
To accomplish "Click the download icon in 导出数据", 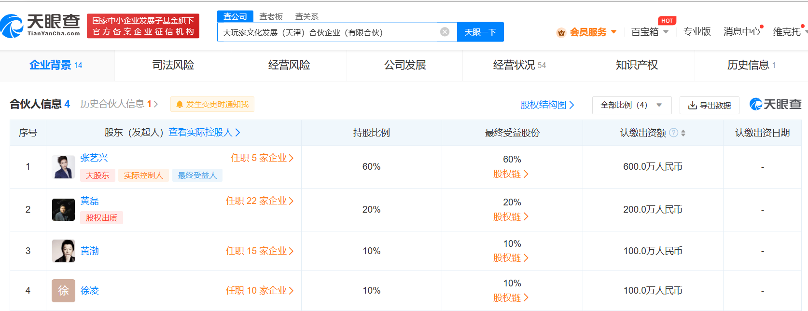I will 692,105.
